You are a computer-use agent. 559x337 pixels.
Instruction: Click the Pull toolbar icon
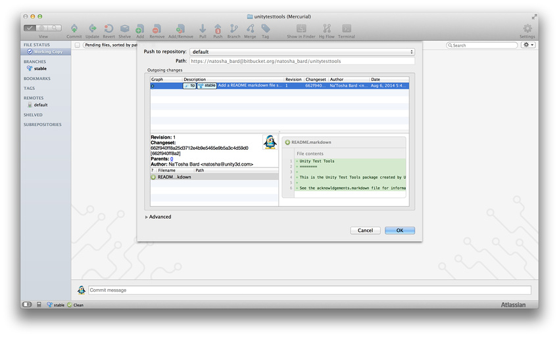coord(203,29)
